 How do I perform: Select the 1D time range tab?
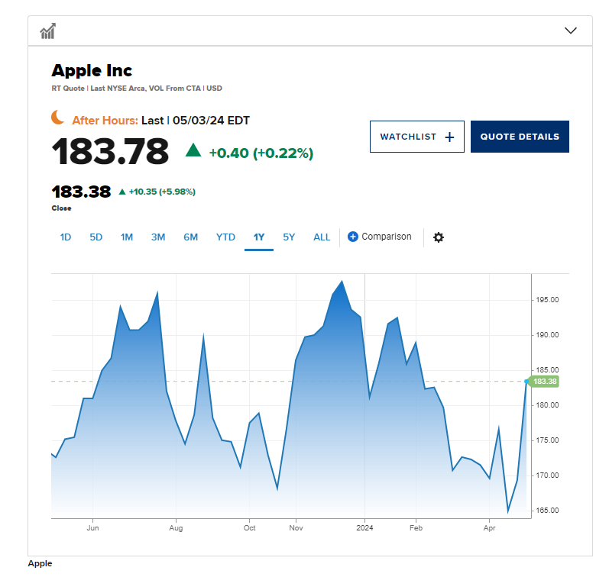(x=66, y=237)
